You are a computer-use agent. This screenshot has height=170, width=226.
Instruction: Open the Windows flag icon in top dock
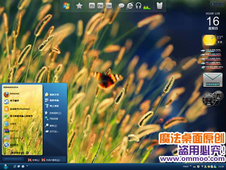(66, 6)
